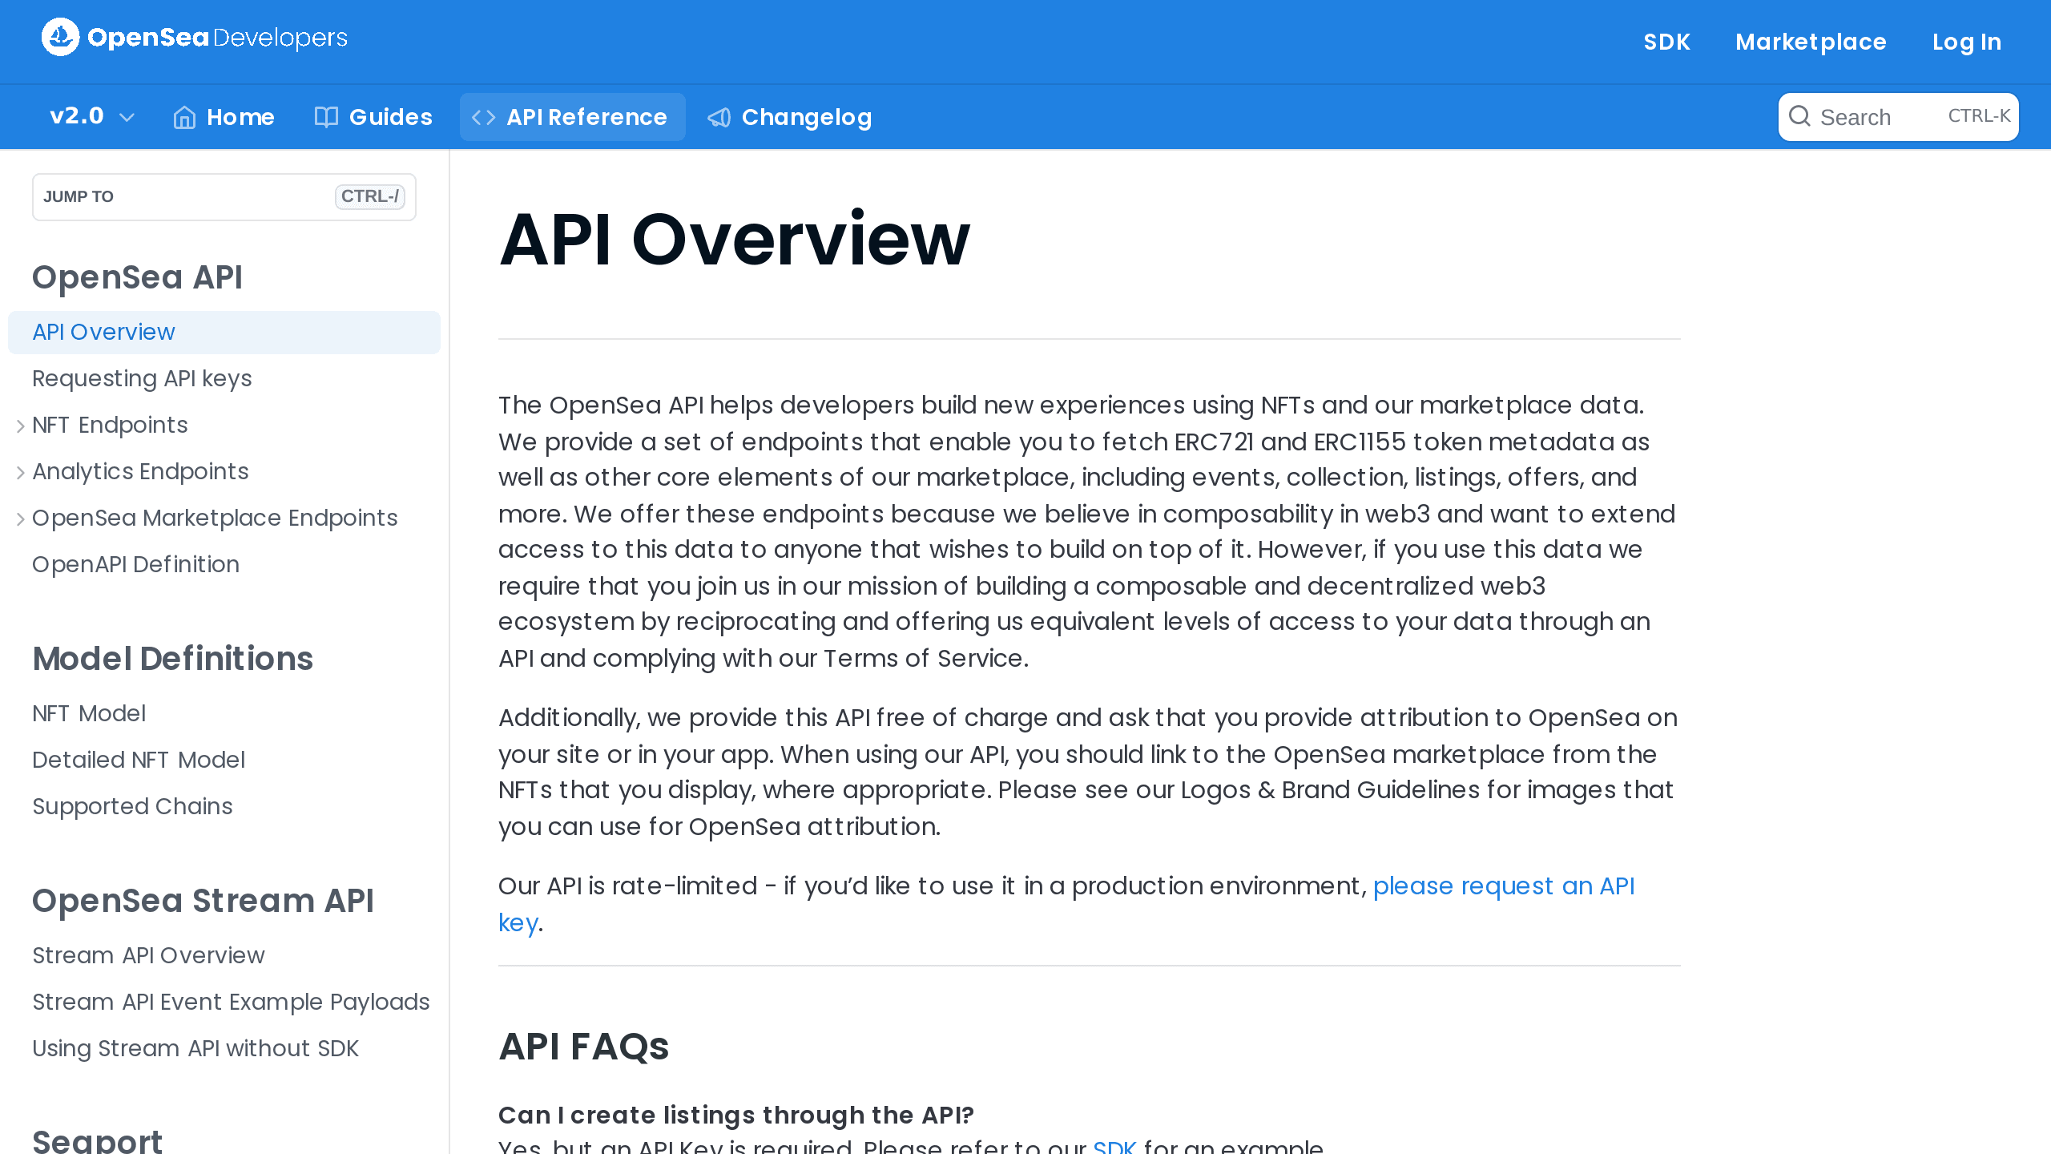Screen dimensions: 2051x1154
Task: Expand the NFT Endpoints tree item
Action: (21, 426)
